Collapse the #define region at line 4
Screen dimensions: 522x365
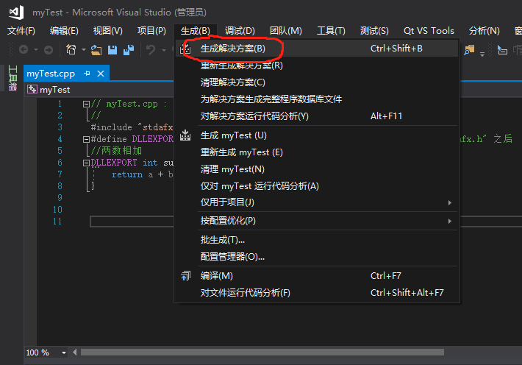86,139
